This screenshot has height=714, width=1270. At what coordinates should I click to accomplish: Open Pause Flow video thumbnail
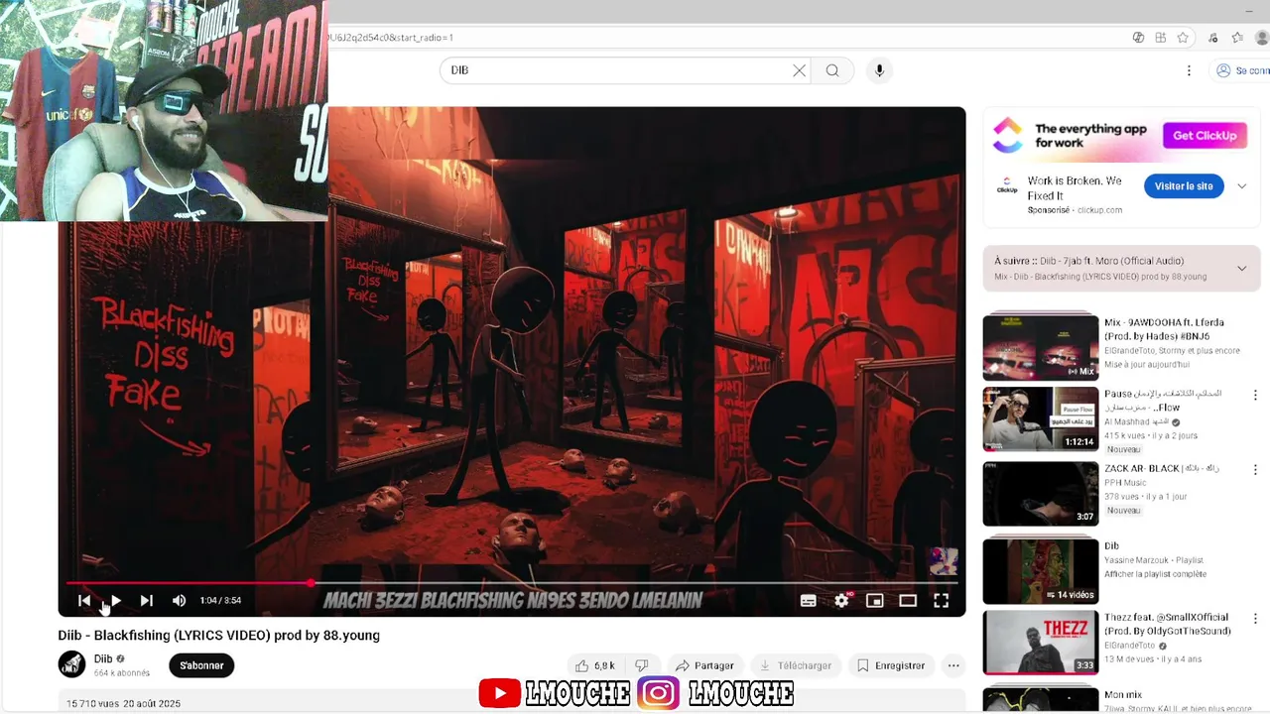[x=1041, y=419]
